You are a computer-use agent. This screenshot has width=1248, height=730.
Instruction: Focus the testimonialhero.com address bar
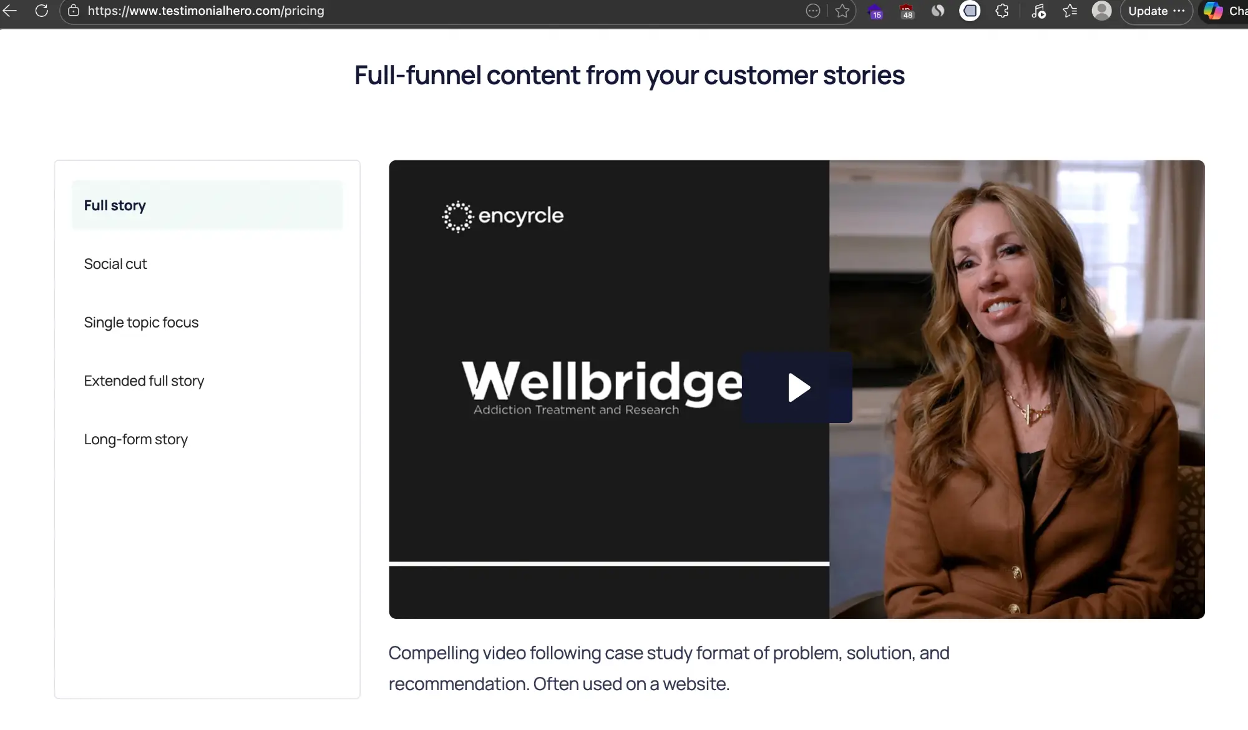[437, 11]
